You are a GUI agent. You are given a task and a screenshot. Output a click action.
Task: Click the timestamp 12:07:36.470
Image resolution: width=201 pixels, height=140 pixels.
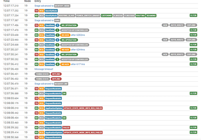[x=11, y=84]
